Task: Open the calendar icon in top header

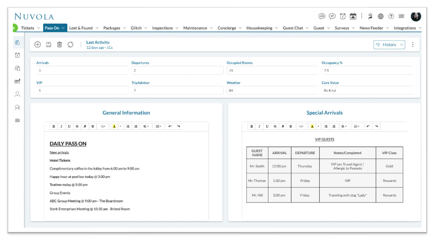Action: [x=353, y=16]
